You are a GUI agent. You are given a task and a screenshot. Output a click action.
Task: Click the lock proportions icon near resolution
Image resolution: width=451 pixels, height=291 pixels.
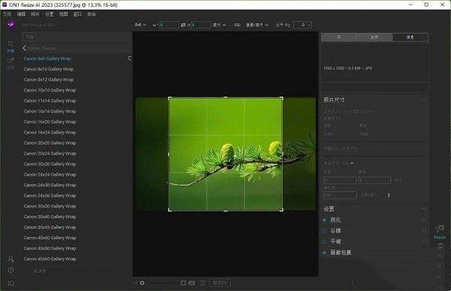click(x=389, y=196)
